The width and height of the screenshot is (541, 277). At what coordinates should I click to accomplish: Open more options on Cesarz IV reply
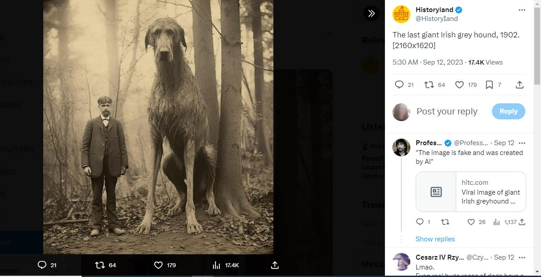pos(522,257)
